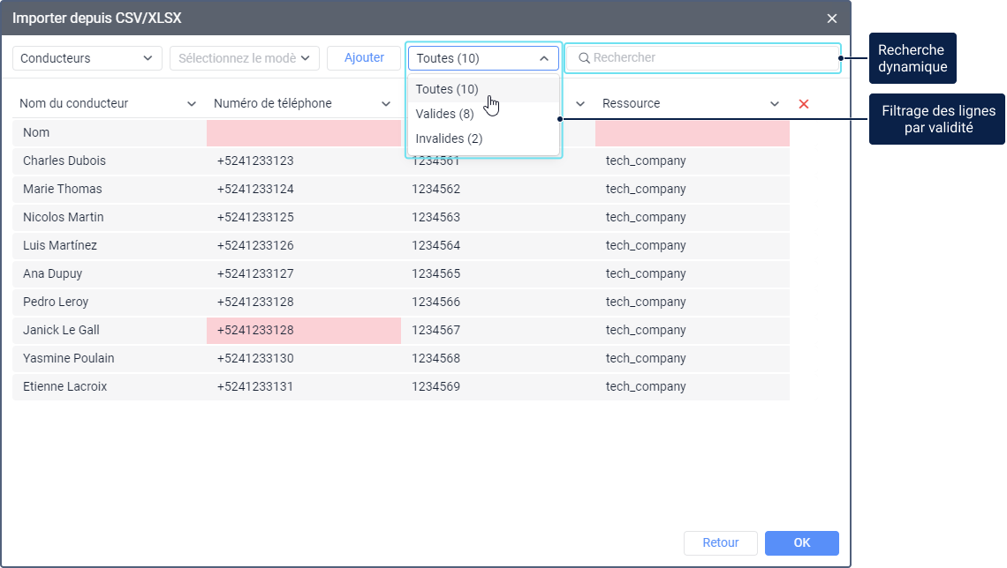Close the Importer depuis CSV/XLSX dialog
1007x568 pixels.
(x=832, y=19)
